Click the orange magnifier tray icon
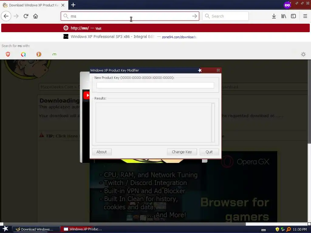The width and height of the screenshot is (311, 233). [x=289, y=229]
